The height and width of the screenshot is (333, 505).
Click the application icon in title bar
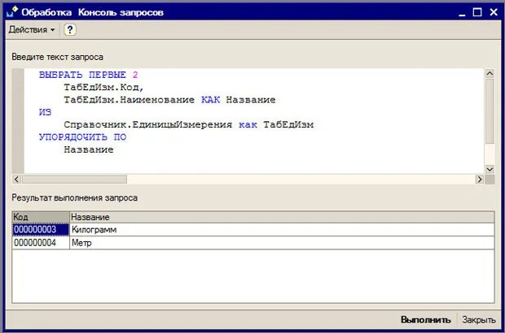[12, 11]
